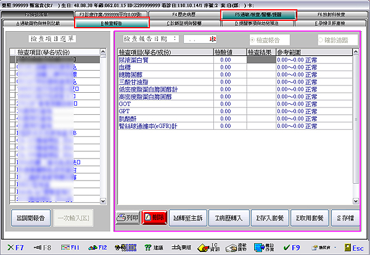The width and height of the screenshot is (370, 255).
Task: Click the 檢驗值 cell for 血糖 row
Action: click(228, 67)
